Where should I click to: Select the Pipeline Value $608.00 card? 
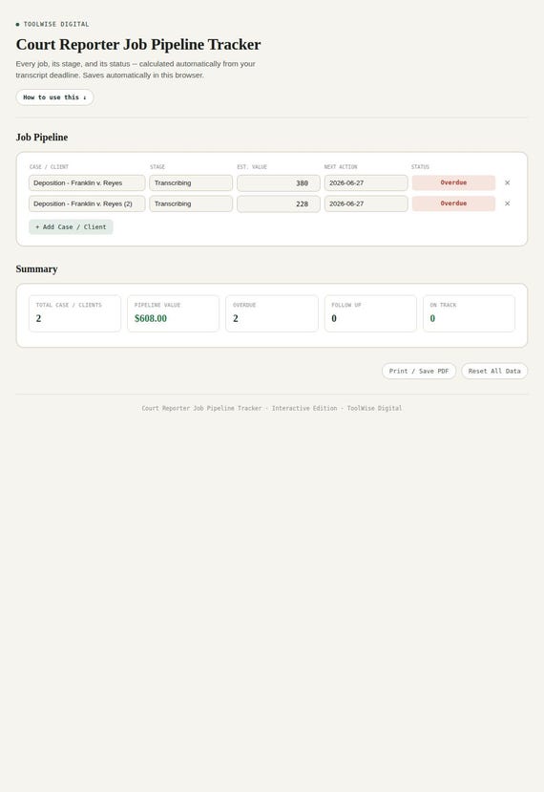[x=173, y=313]
